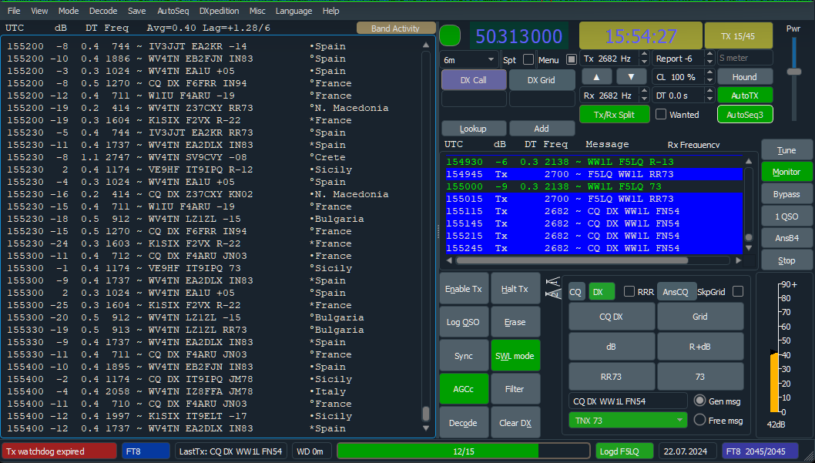
Task: Click the 12/15 progress bar
Action: 463,451
